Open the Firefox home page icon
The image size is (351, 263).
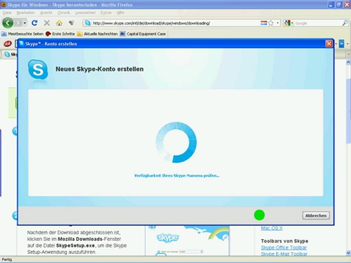pos(59,23)
